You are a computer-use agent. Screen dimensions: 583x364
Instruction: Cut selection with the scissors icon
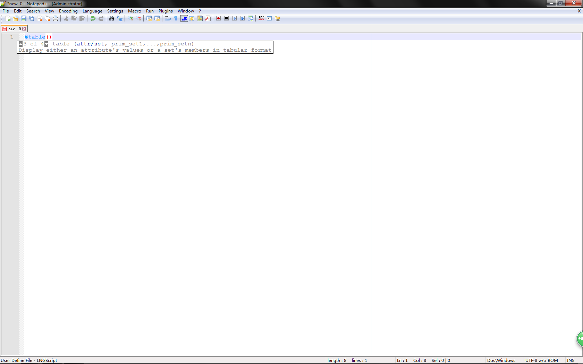(66, 18)
